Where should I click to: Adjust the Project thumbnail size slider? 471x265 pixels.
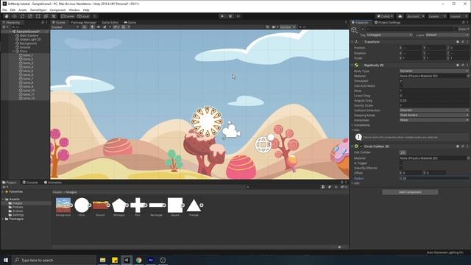[x=339, y=247]
